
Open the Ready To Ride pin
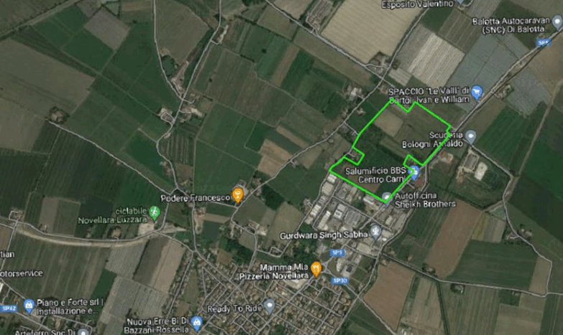(270, 306)
